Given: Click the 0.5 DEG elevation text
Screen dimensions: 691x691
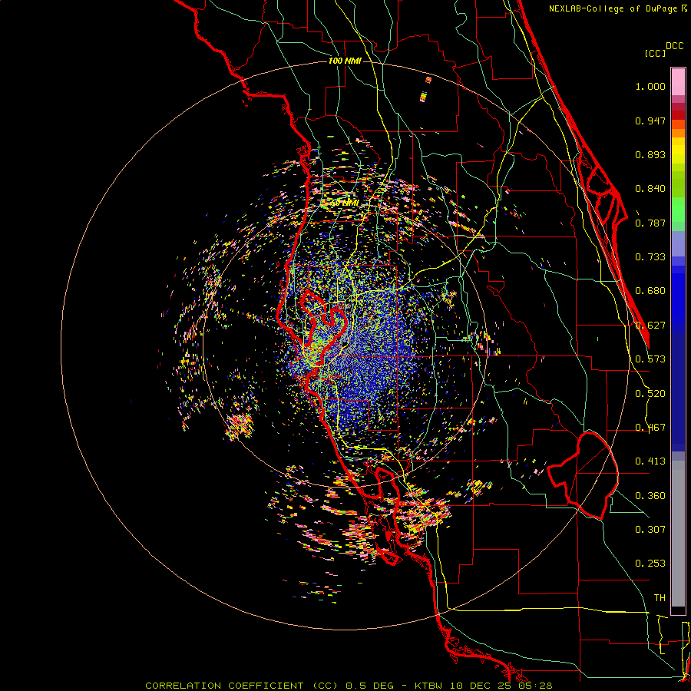Looking at the screenshot, I should tap(369, 686).
